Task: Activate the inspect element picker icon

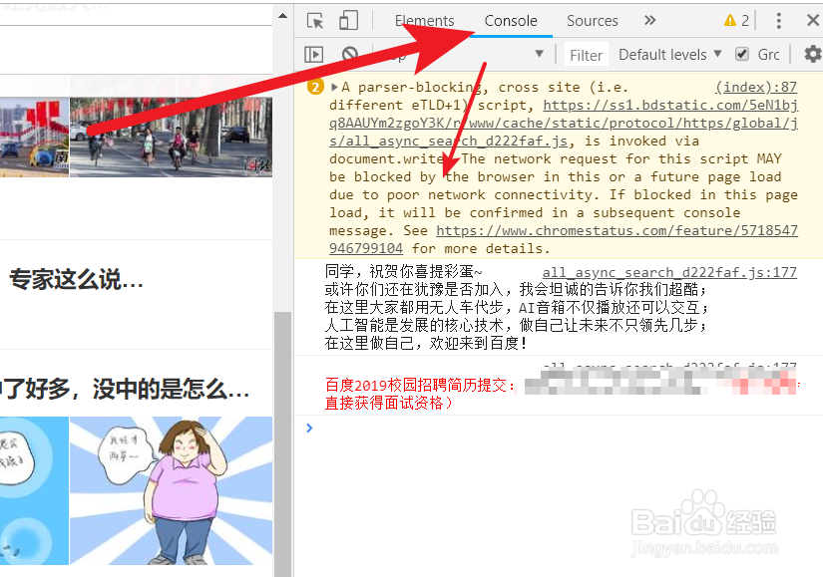Action: 315,21
